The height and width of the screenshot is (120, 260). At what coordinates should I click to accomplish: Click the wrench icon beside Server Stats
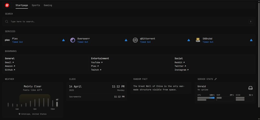click(x=216, y=79)
